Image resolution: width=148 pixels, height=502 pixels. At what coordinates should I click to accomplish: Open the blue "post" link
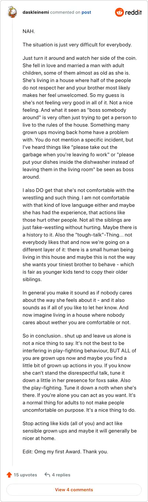[x=86, y=12]
